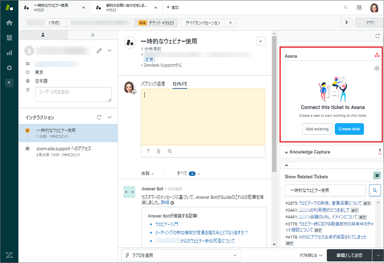Click the + button next to サイドカンバセーション
Image resolution: width=384 pixels, height=263 pixels.
click(x=230, y=23)
